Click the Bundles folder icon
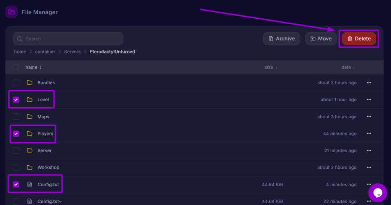Screen dimensions: 391x205 point(30,82)
